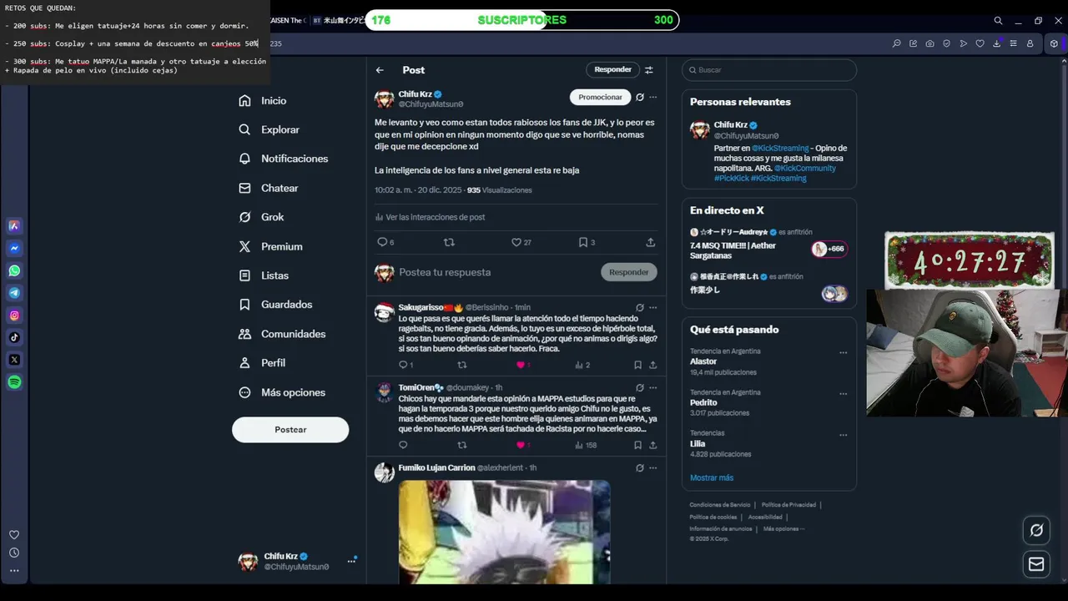Open three-dot menu on TomiOren's reply
1068x601 pixels.
[x=653, y=387]
